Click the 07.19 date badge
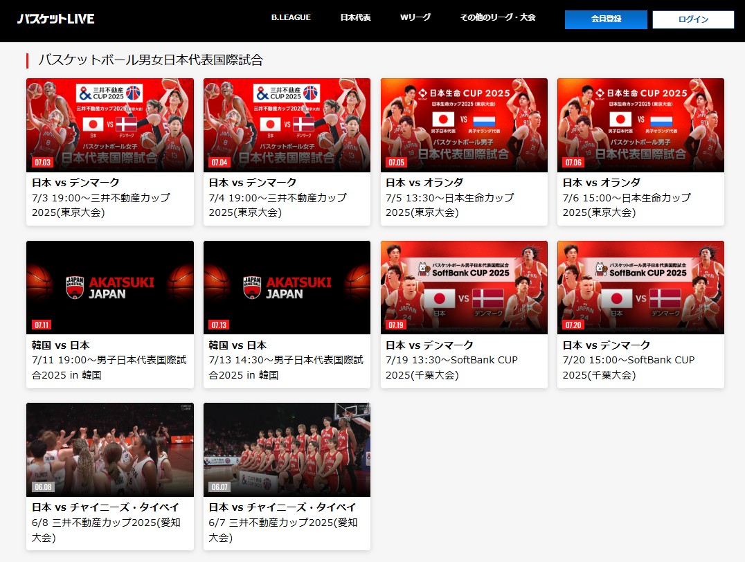Viewport: 745px width, 562px height. pyautogui.click(x=396, y=325)
